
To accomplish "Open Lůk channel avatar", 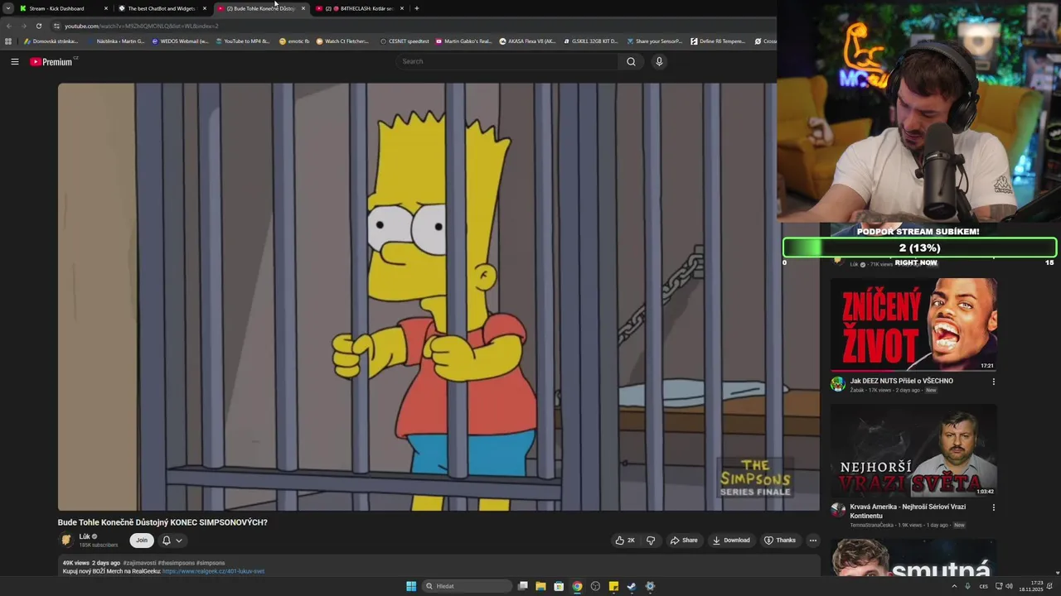I will [66, 541].
